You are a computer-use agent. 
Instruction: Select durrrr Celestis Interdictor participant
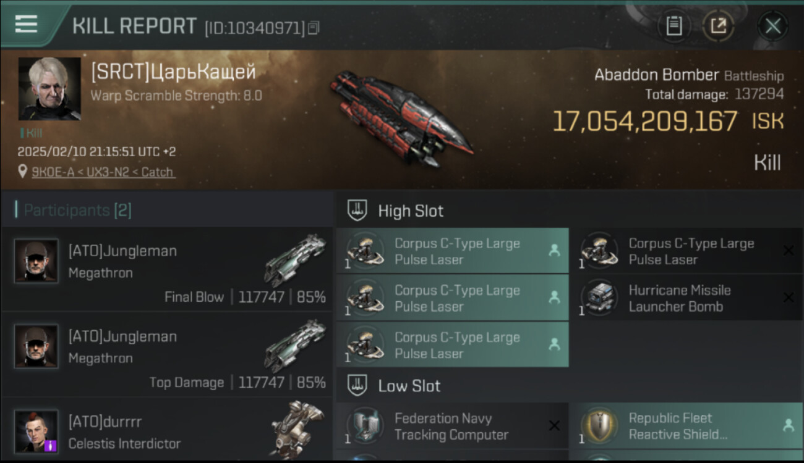(167, 430)
